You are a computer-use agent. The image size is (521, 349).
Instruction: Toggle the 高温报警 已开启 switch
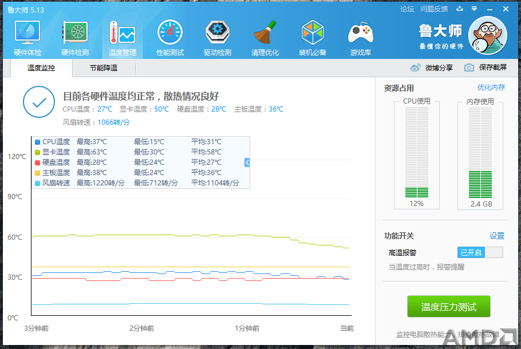click(x=480, y=252)
